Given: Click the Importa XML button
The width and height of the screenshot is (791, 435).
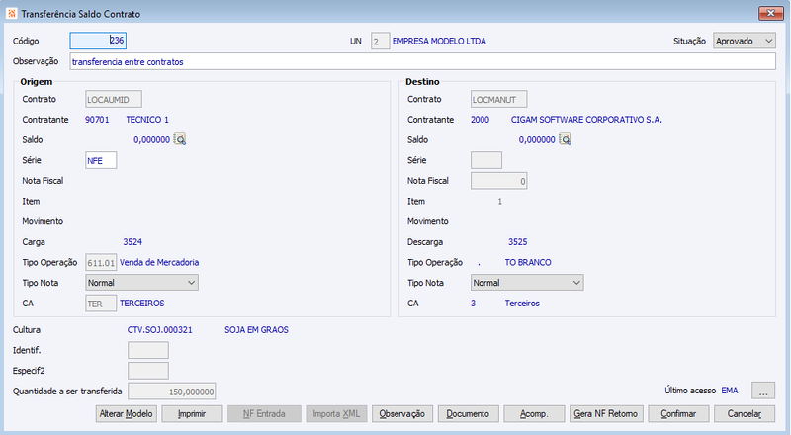Looking at the screenshot, I should pos(336,414).
